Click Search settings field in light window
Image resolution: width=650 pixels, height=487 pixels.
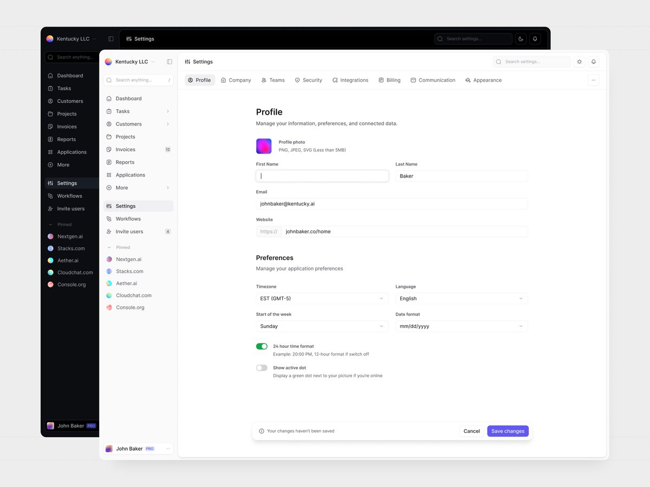pos(532,62)
